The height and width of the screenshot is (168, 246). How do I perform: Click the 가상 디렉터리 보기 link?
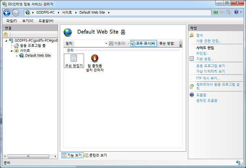210,71
